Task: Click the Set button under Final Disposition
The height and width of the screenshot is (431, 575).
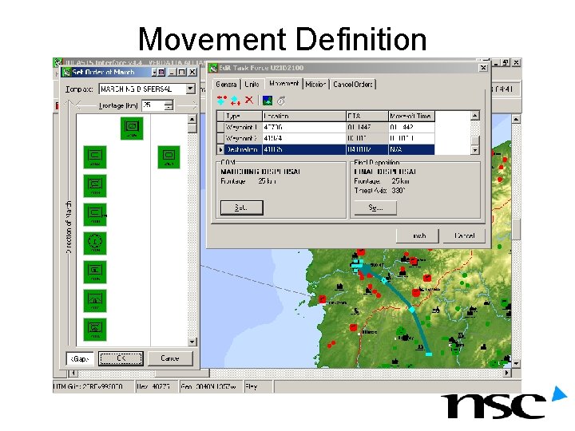Action: 375,208
